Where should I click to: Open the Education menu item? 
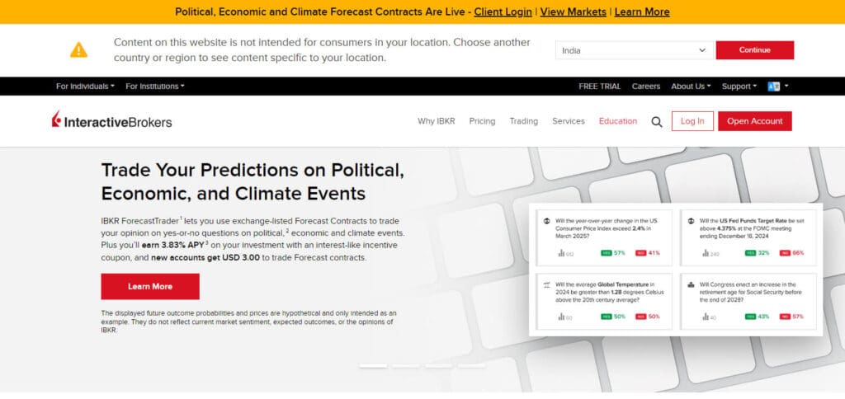pyautogui.click(x=617, y=121)
